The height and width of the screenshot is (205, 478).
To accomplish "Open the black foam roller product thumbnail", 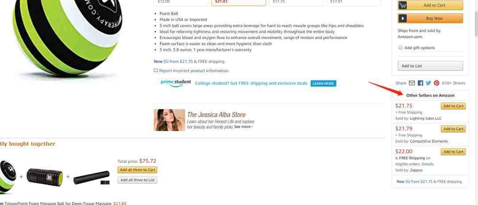I will 45,177.
